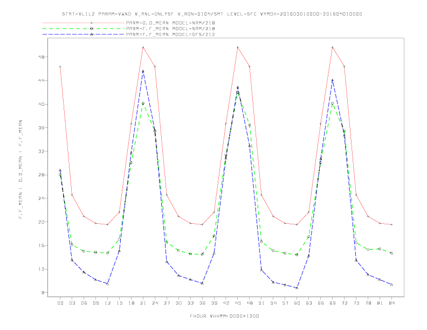Click green NAM circle marker at hour 21

(x=143, y=104)
